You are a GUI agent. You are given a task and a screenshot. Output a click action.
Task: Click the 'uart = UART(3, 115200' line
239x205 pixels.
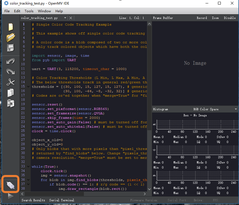(x=79, y=69)
